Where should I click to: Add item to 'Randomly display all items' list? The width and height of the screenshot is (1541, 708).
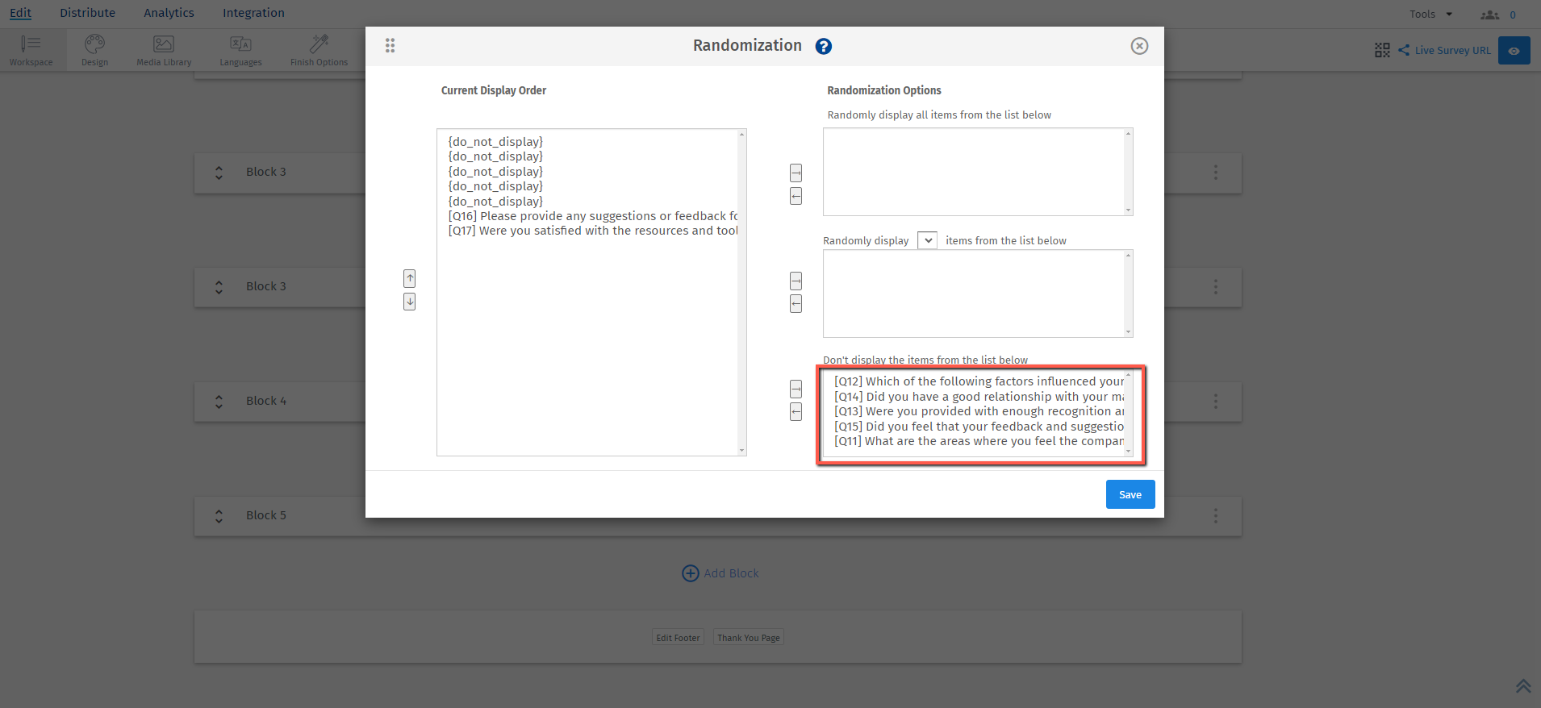tap(796, 173)
